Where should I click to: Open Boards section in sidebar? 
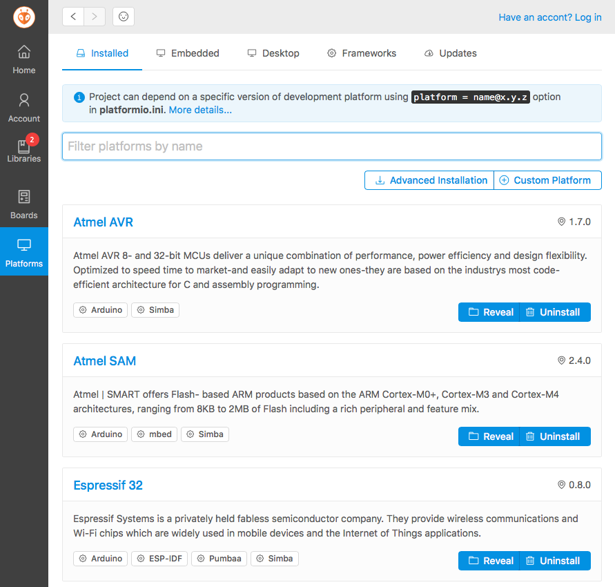click(24, 204)
